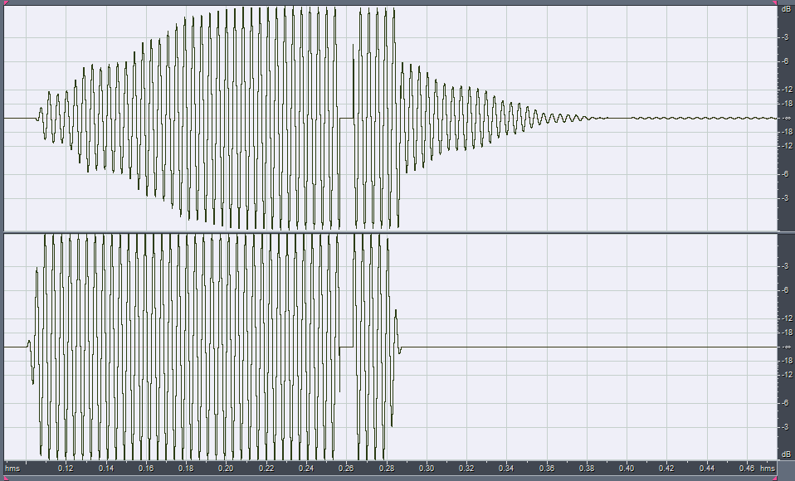Click the -6 label in lower channel's positive half
Screen dimensions: 795x481
[x=785, y=290]
